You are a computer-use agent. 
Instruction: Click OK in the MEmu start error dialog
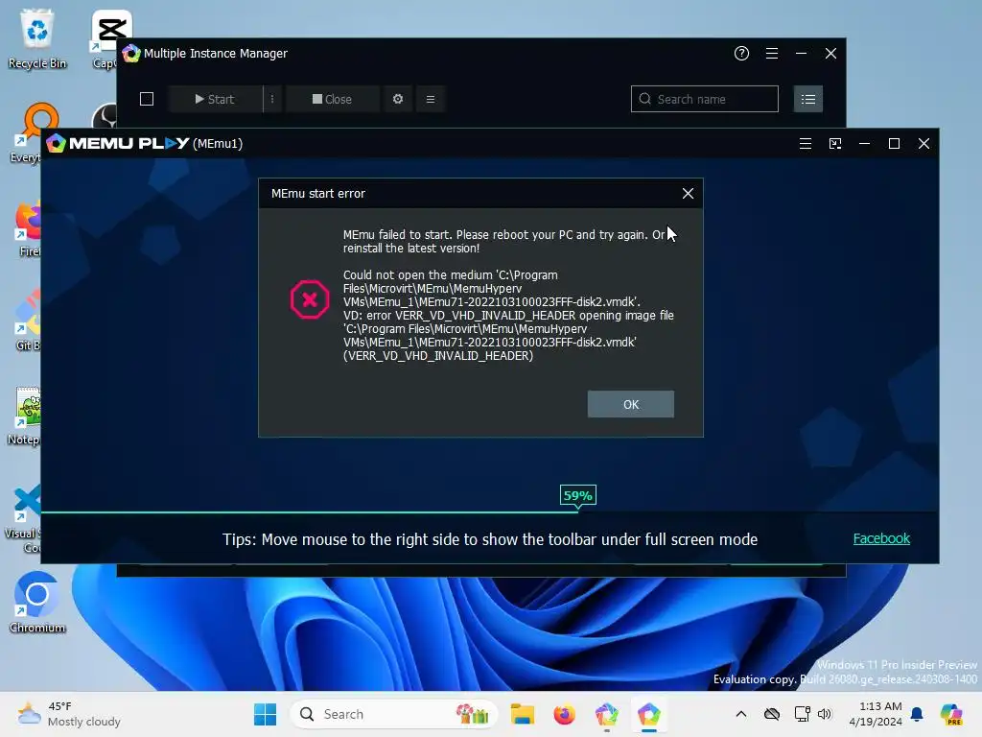[631, 404]
